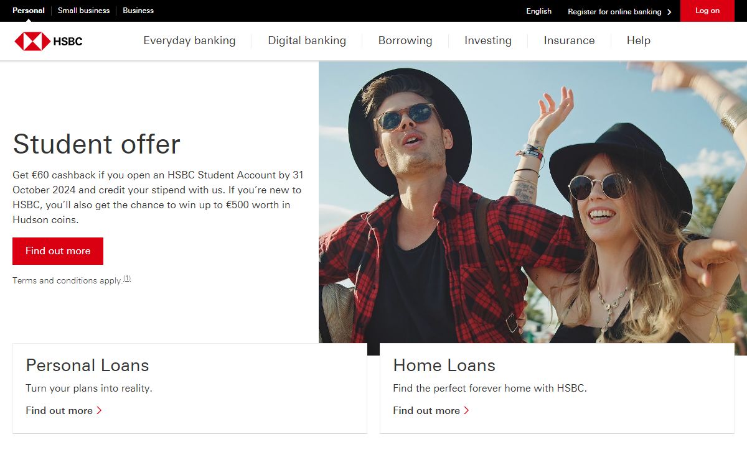Open the Investing menu
Viewport: 747px width, 460px height.
488,41
